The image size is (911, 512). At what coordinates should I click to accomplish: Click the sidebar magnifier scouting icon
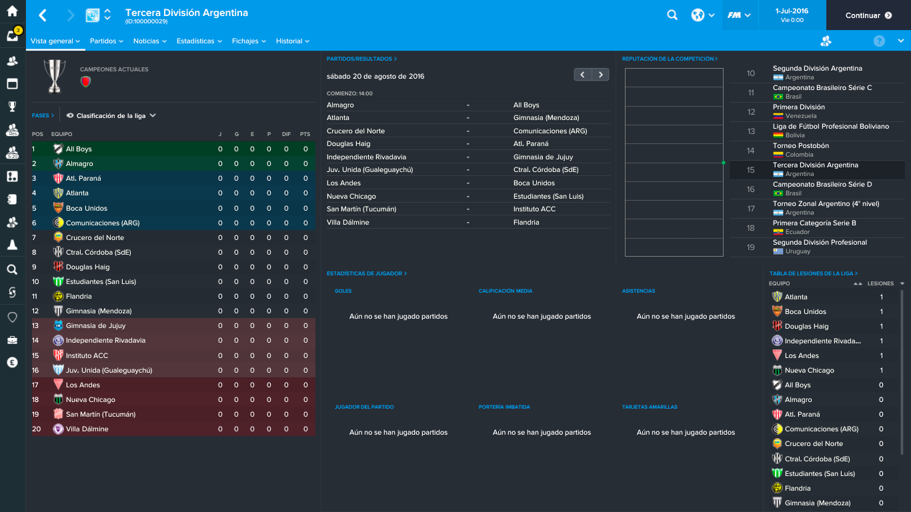12,269
